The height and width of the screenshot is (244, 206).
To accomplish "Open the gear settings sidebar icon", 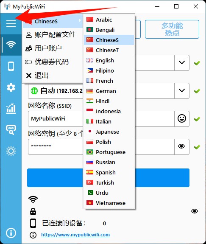I will point(11,87).
